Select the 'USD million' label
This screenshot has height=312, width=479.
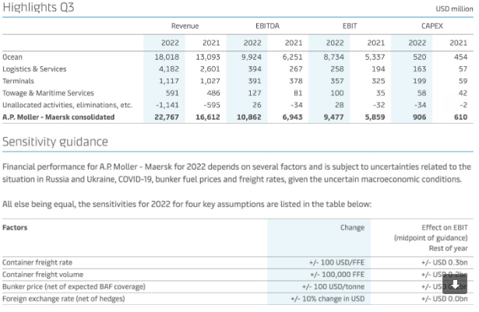(454, 9)
